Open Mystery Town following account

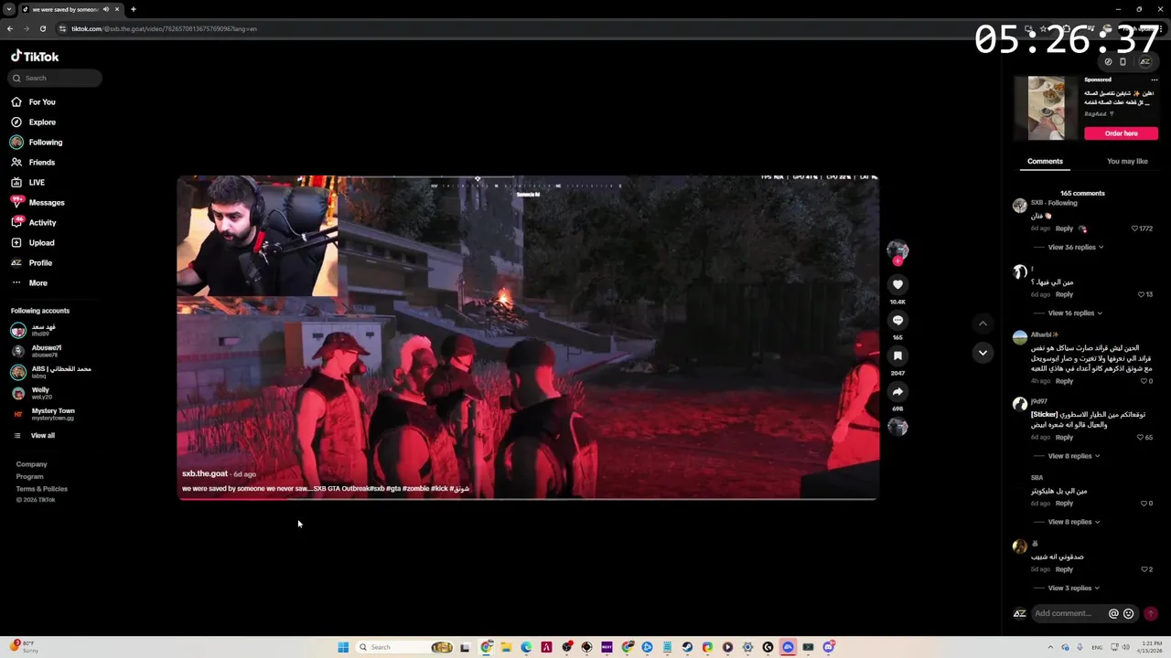[44, 414]
